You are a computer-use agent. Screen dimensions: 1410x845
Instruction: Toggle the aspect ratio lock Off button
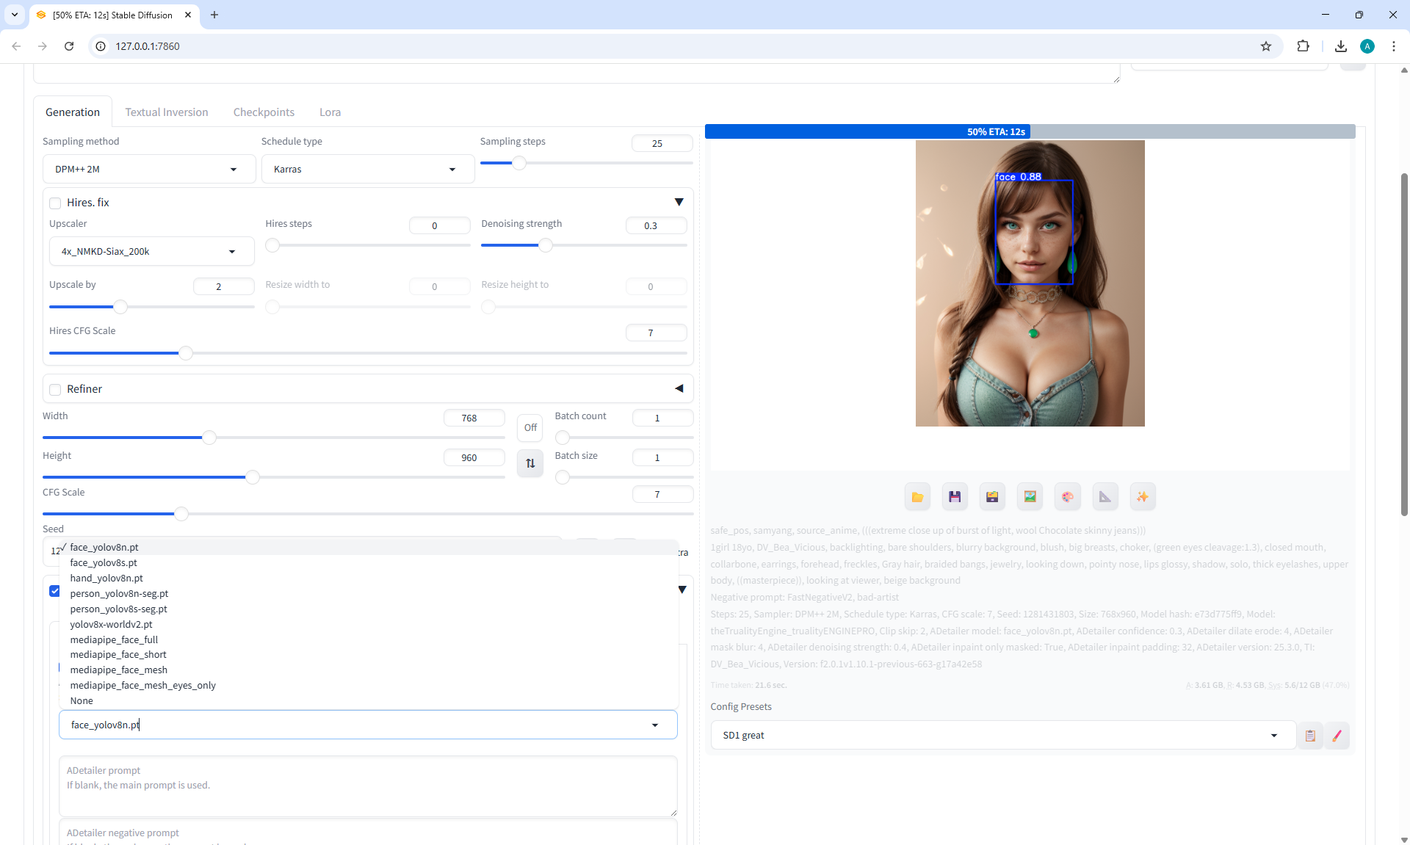[530, 427]
